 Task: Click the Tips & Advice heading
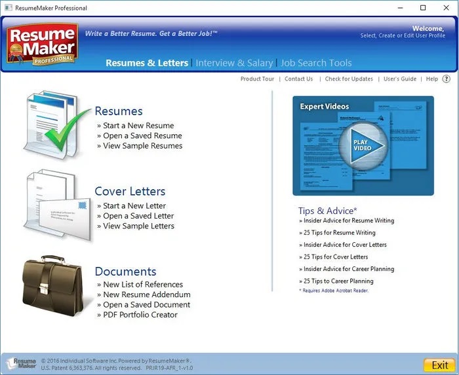(328, 211)
